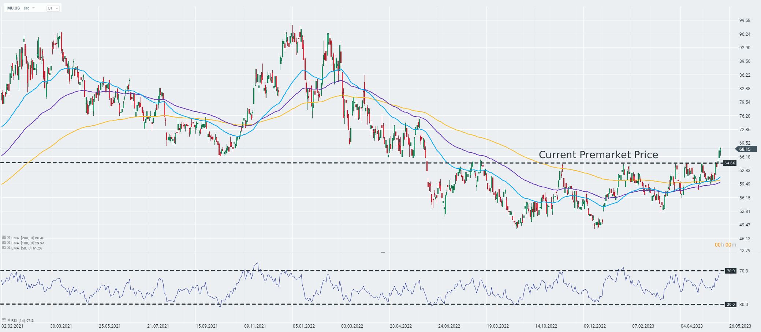Click the RSI 70.0 level tag

pyautogui.click(x=731, y=271)
